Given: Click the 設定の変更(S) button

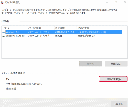Looking at the screenshot, I should 113,79.
